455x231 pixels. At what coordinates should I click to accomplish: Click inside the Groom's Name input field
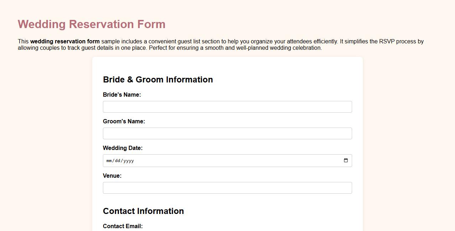(227, 133)
